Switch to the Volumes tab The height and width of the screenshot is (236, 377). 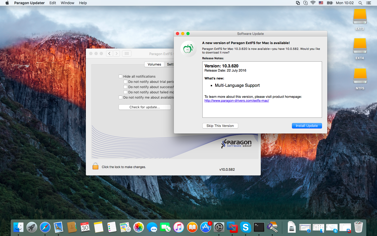click(x=154, y=64)
